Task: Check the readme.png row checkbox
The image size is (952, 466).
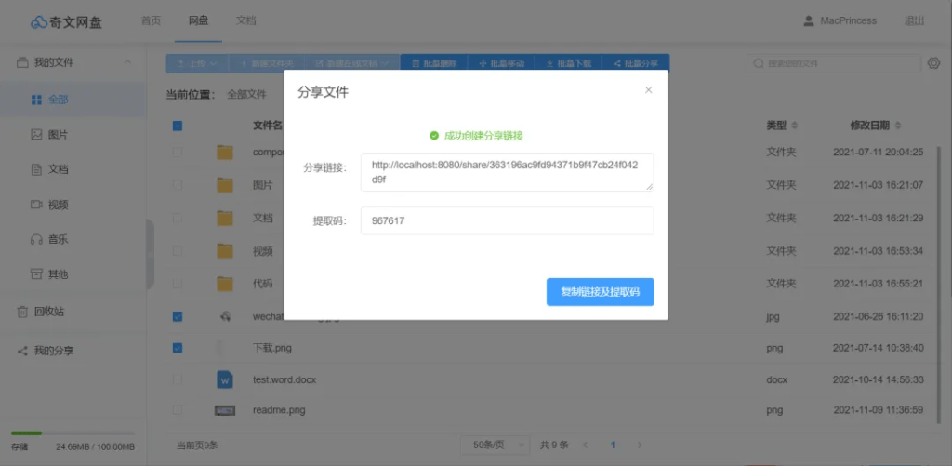Action: (x=178, y=410)
